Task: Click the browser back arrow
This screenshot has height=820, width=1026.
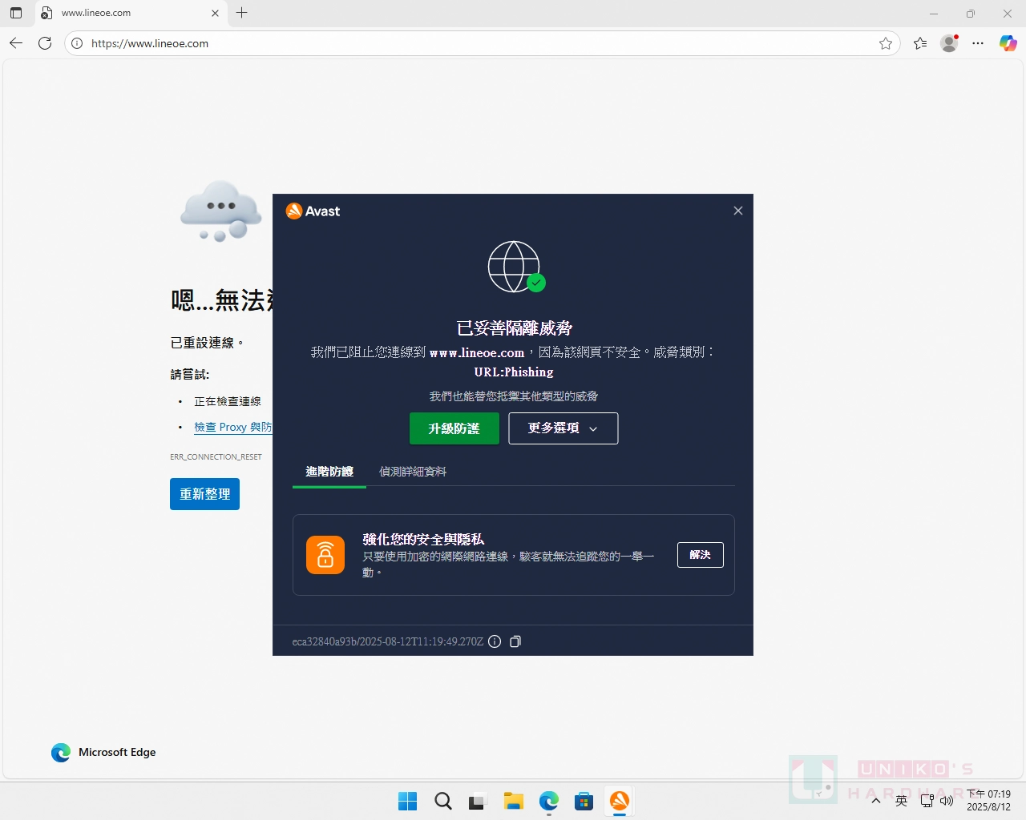Action: [16, 43]
